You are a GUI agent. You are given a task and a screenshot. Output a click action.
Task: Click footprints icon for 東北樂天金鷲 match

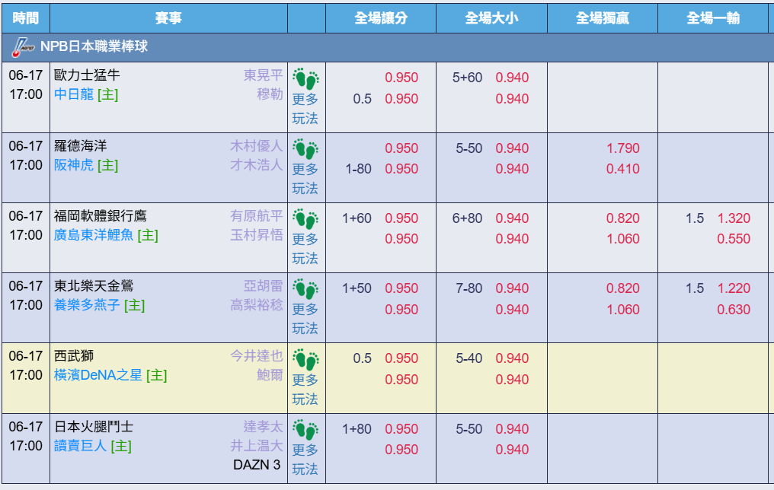pos(305,289)
